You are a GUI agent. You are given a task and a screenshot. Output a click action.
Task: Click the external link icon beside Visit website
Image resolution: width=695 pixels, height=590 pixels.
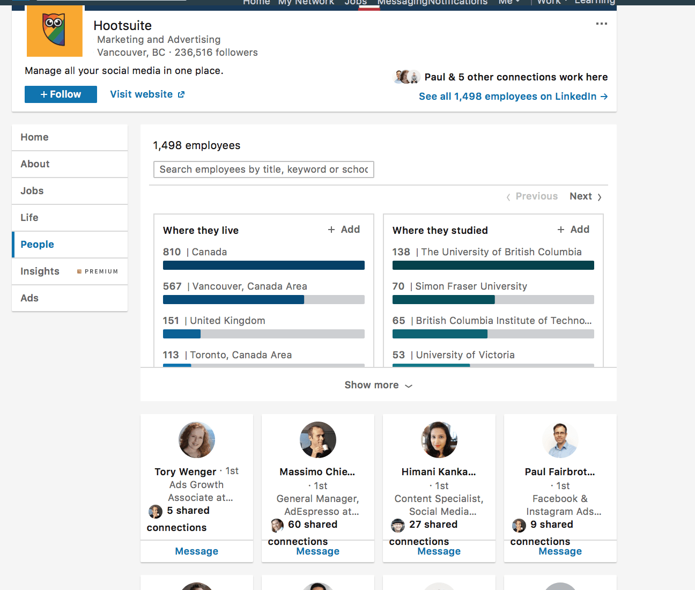tap(181, 94)
